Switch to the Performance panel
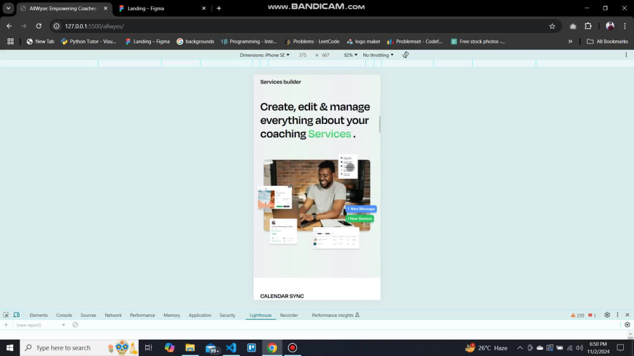The width and height of the screenshot is (634, 356). click(142, 316)
